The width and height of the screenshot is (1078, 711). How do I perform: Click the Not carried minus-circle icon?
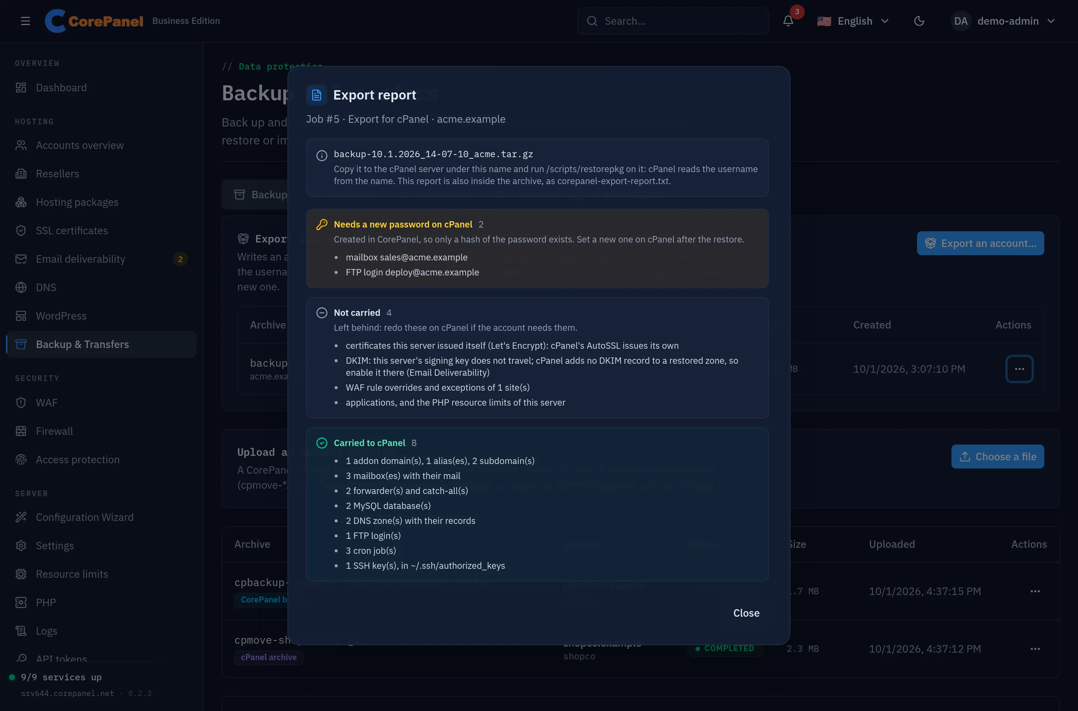coord(322,313)
